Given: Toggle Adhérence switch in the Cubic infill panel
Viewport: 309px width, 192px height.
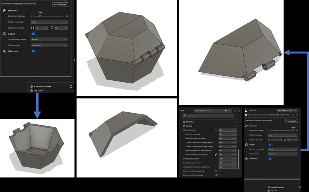Looking at the screenshot, I should click(34, 51).
